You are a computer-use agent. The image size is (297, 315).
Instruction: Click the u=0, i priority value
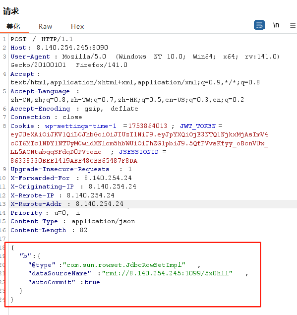[67, 213]
